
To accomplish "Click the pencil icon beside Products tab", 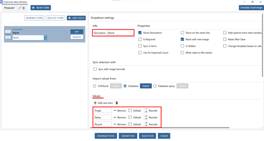I will click(20, 8).
